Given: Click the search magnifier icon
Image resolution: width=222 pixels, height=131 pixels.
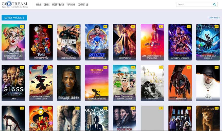Looking at the screenshot, I should point(214,5).
